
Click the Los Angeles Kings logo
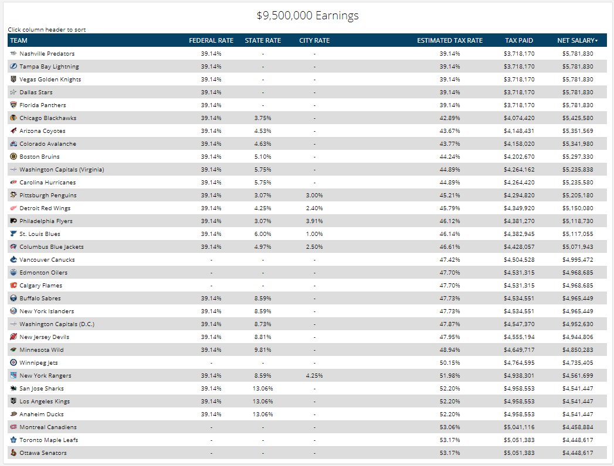point(13,401)
